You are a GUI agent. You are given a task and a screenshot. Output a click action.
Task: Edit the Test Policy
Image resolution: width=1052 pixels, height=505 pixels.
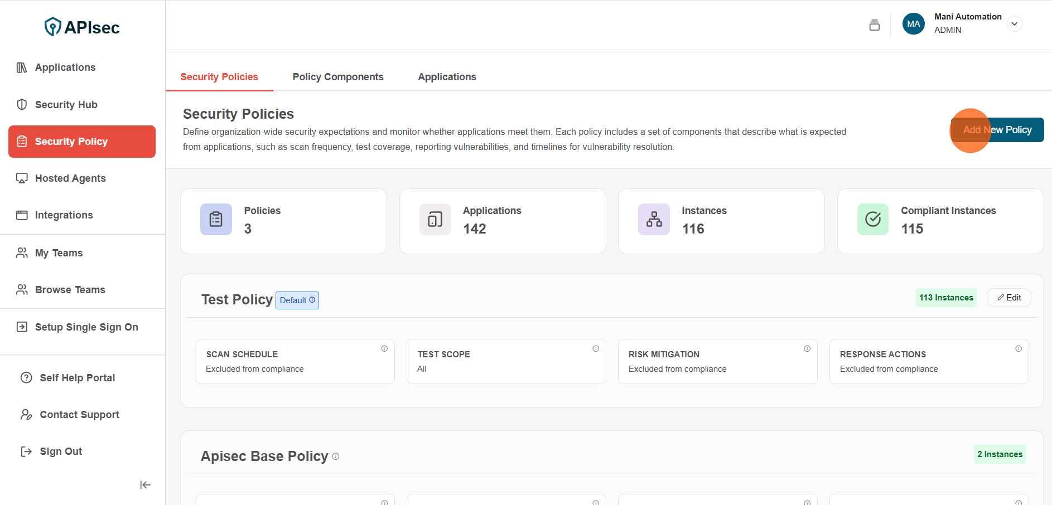[1008, 298]
